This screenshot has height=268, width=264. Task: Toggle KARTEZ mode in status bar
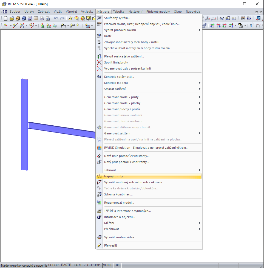point(80,265)
